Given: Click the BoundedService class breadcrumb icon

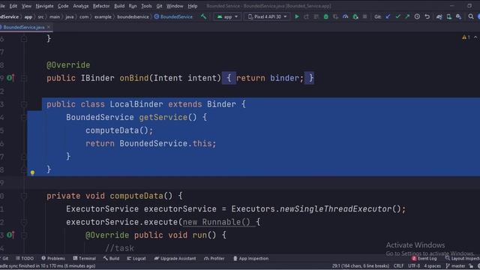Looking at the screenshot, I should [157, 16].
